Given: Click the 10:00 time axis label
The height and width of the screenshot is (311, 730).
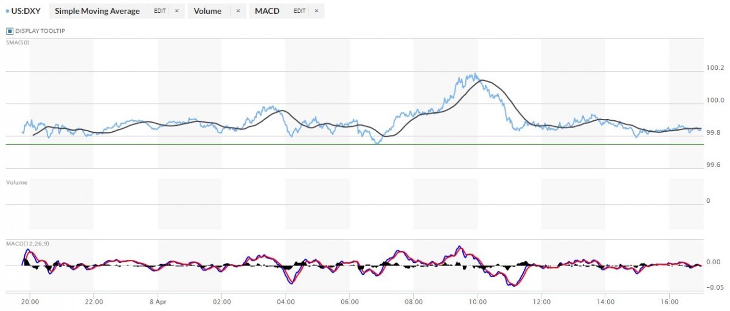Looking at the screenshot, I should pyautogui.click(x=478, y=301).
